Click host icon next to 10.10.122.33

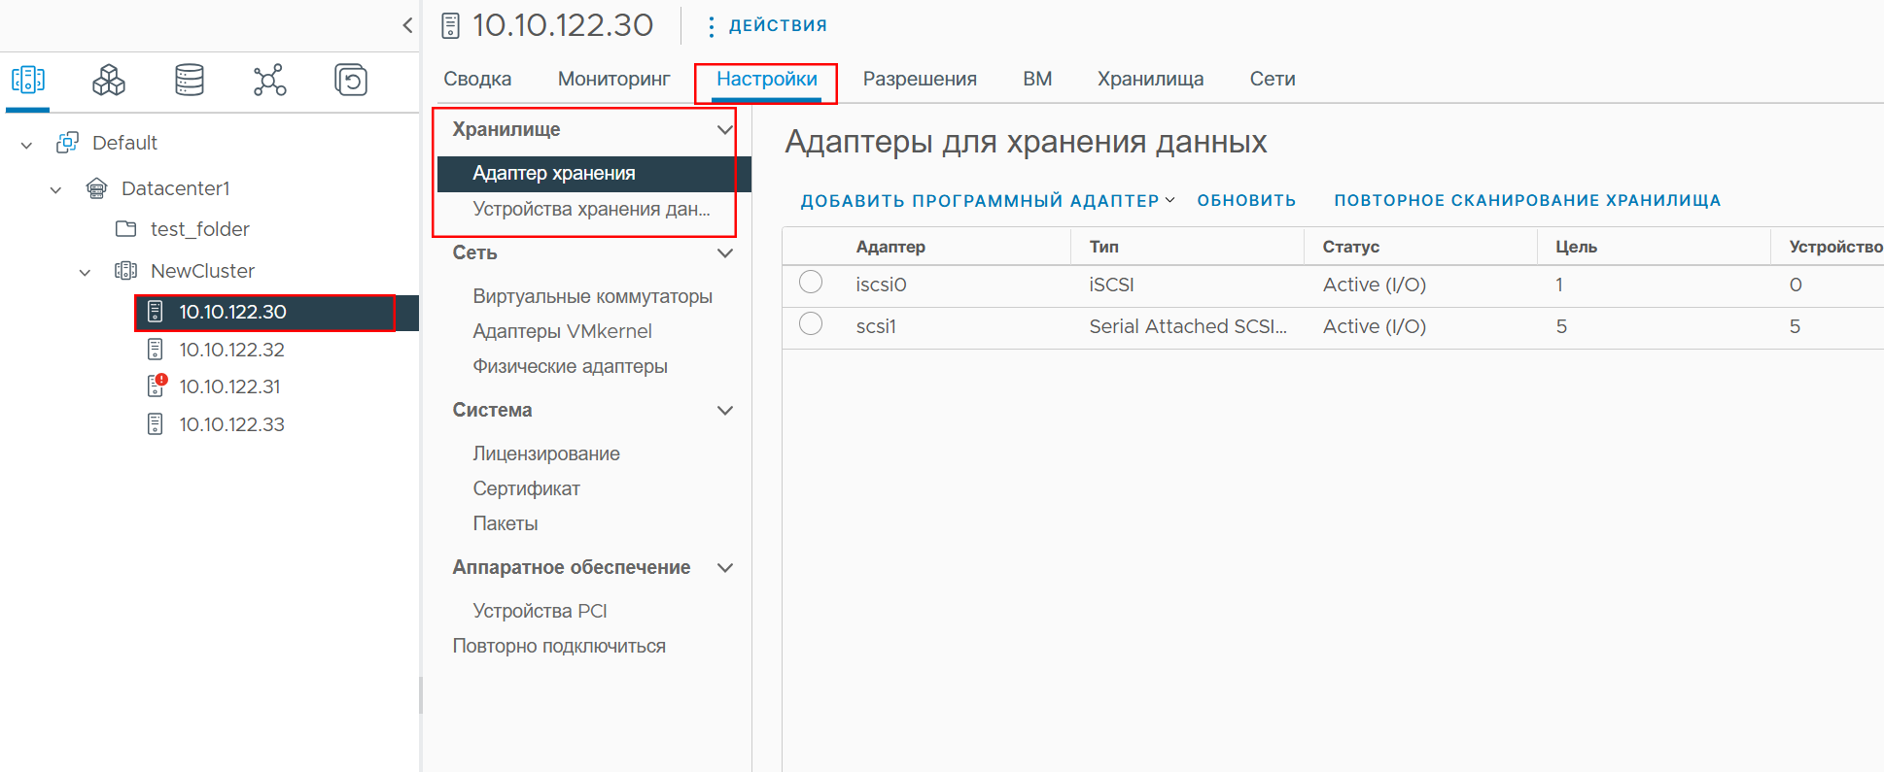pyautogui.click(x=155, y=424)
